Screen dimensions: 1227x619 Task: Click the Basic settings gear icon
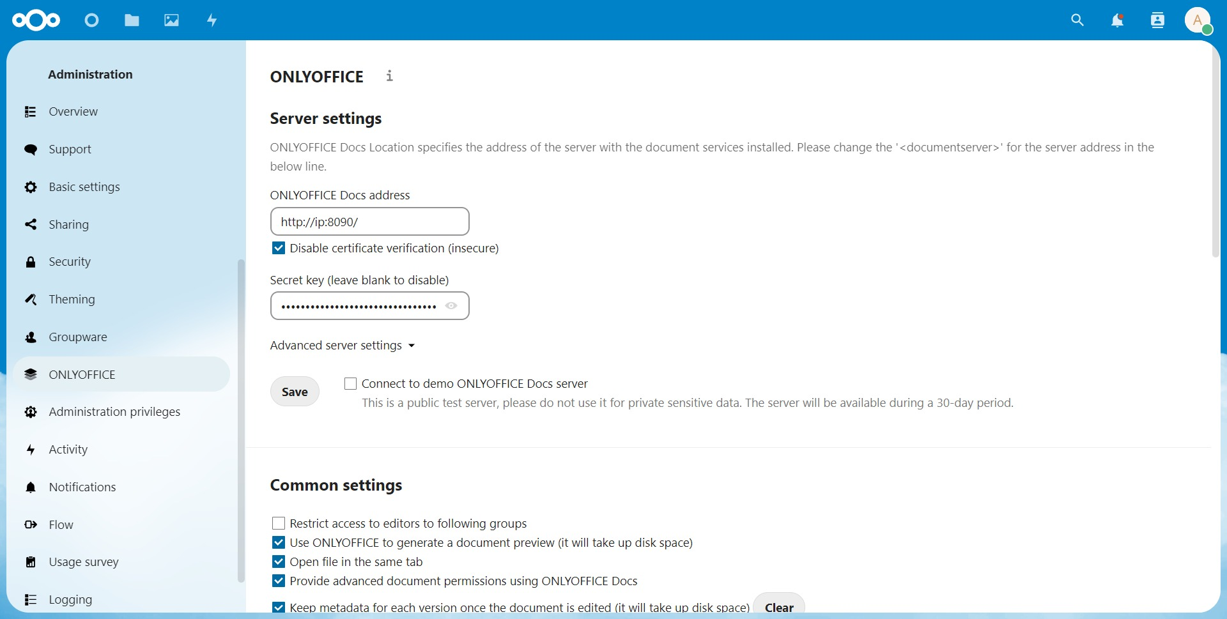pyautogui.click(x=30, y=187)
